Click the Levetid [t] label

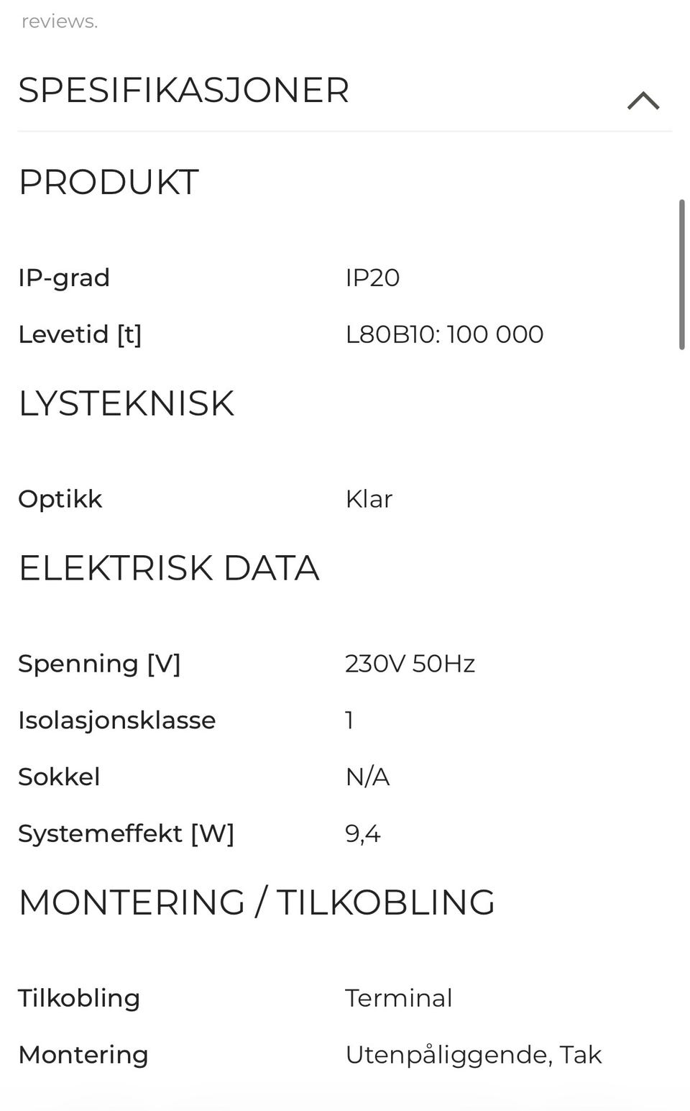(x=80, y=334)
